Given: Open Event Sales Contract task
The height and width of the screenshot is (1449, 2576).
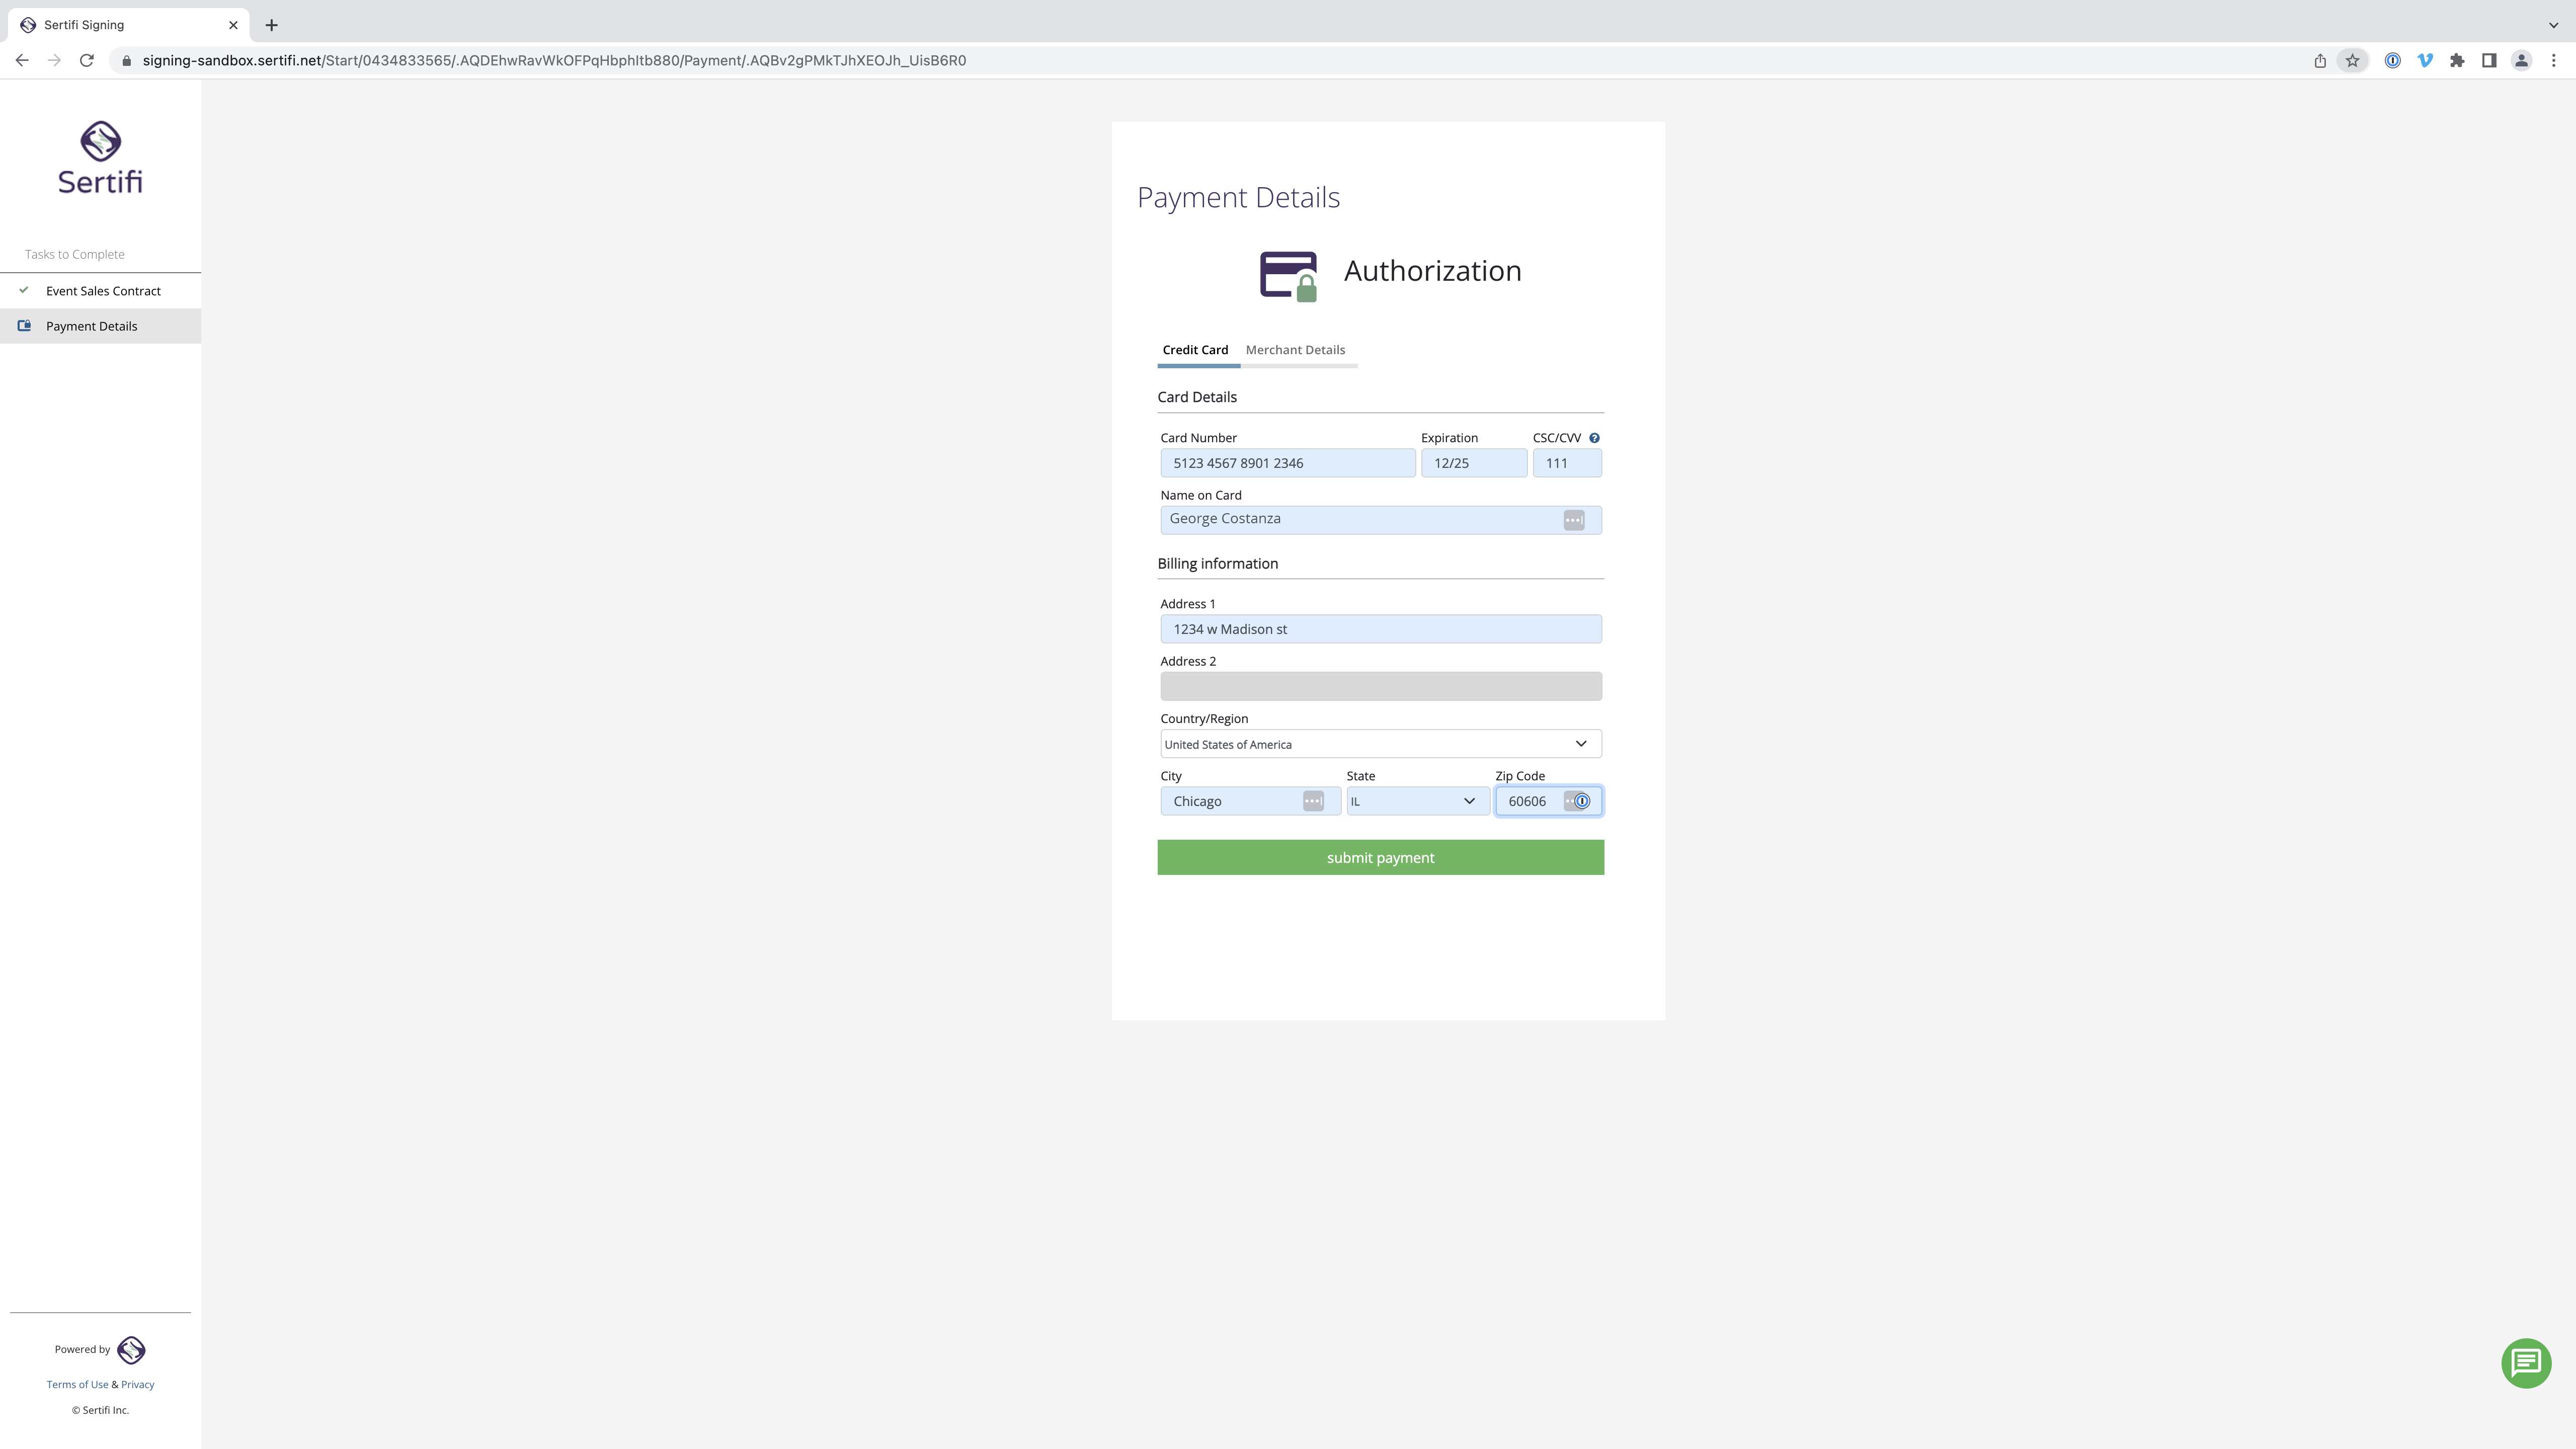Looking at the screenshot, I should [x=100, y=291].
